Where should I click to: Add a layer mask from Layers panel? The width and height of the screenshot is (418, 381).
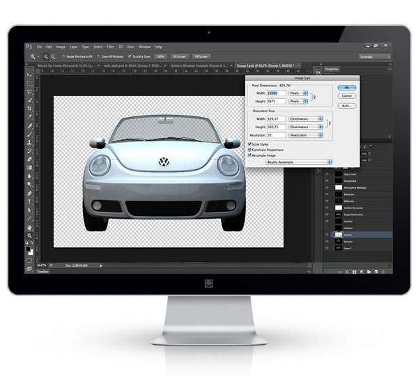(x=355, y=272)
